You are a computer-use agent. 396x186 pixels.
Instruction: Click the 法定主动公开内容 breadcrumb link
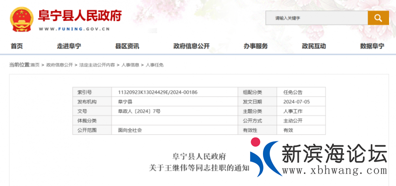(97, 65)
